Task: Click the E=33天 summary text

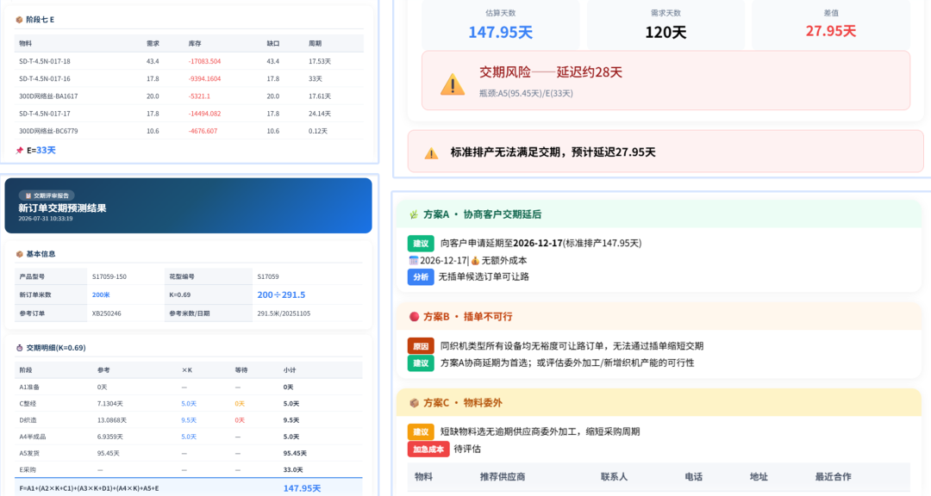Action: click(x=41, y=151)
